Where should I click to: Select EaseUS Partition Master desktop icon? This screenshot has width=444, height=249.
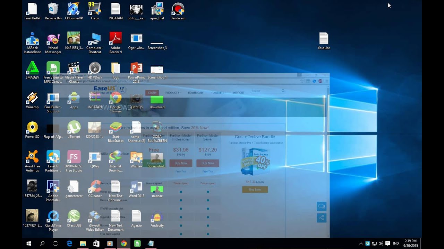tap(53, 161)
